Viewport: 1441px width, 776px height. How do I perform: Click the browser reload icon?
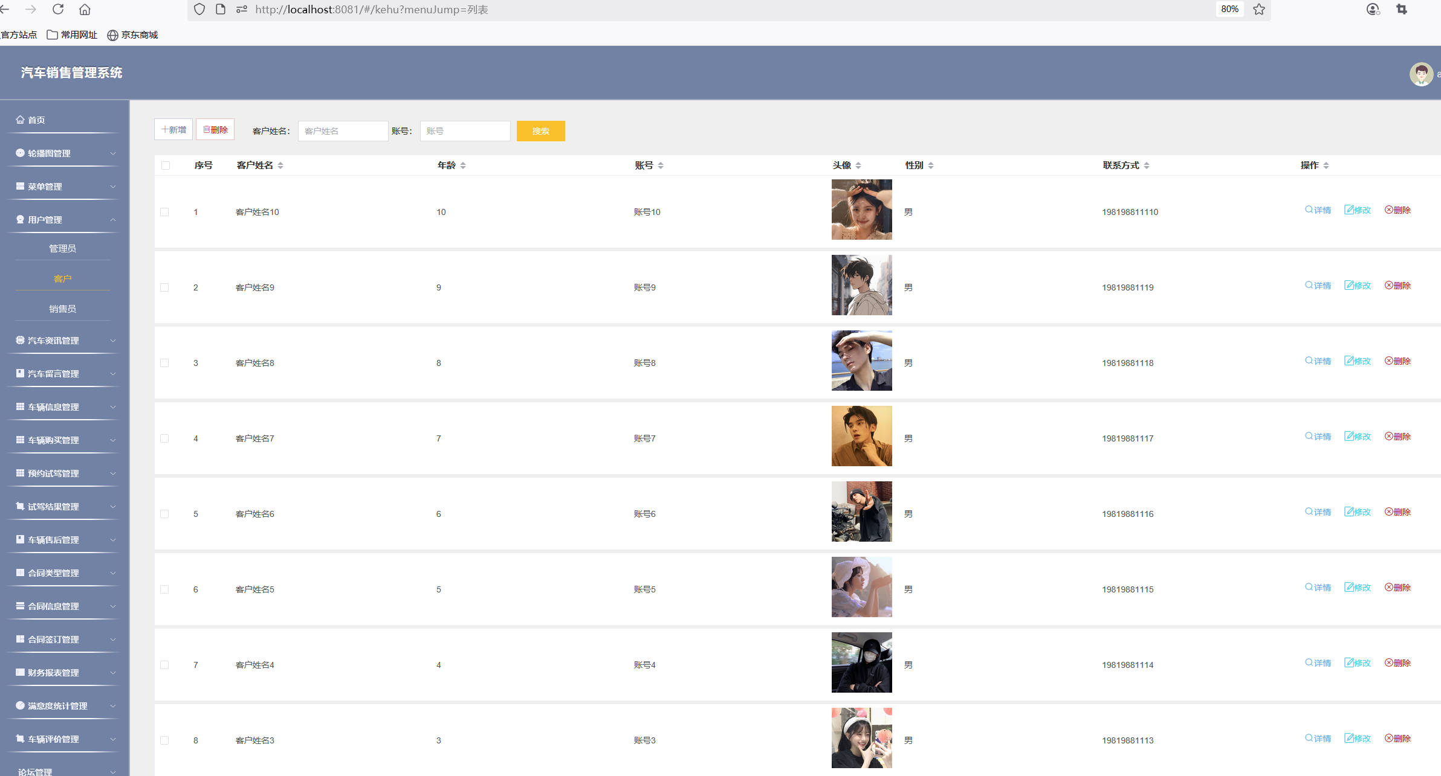pyautogui.click(x=58, y=9)
